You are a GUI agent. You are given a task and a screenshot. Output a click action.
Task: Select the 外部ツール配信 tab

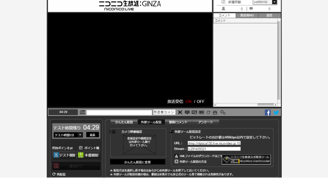[x=151, y=122]
